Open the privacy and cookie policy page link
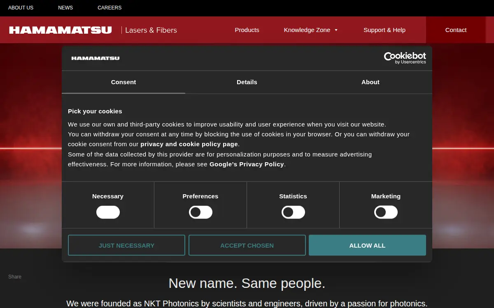This screenshot has width=494, height=308. pyautogui.click(x=189, y=144)
